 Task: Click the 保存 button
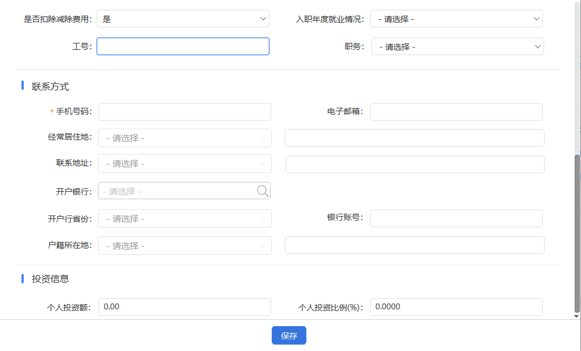pyautogui.click(x=289, y=335)
